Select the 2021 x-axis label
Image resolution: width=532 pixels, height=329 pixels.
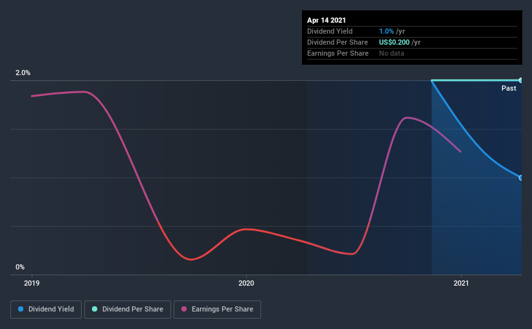(x=461, y=283)
